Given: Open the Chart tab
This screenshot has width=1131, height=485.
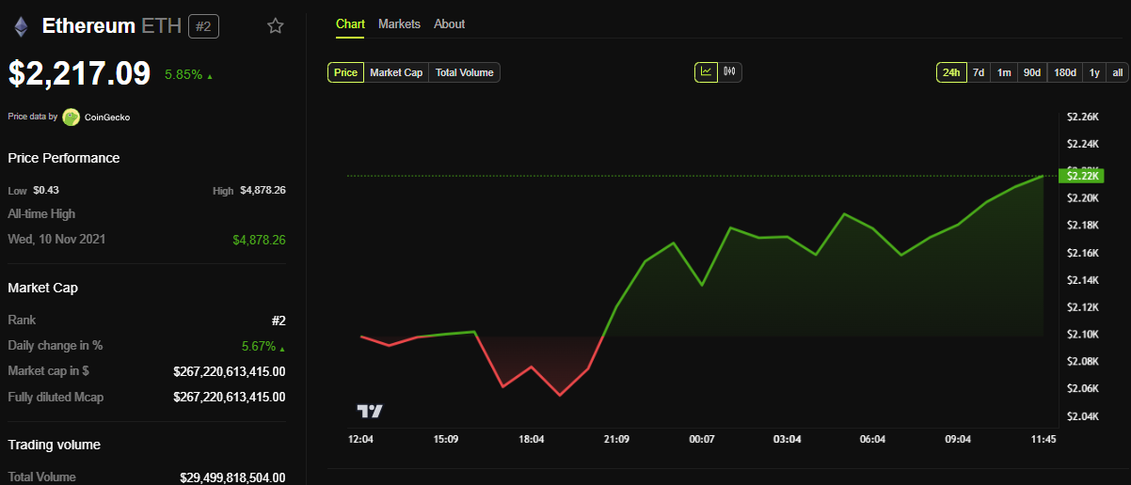Looking at the screenshot, I should [350, 24].
